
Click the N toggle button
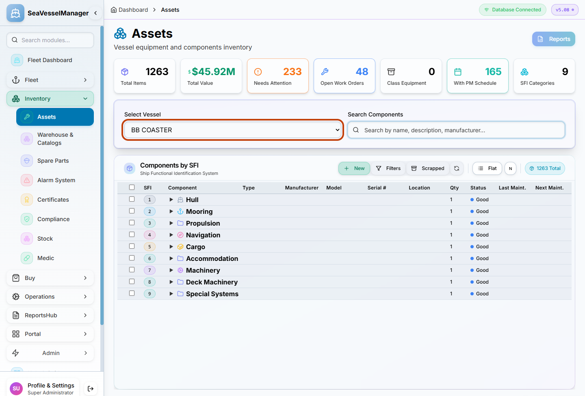pyautogui.click(x=511, y=168)
